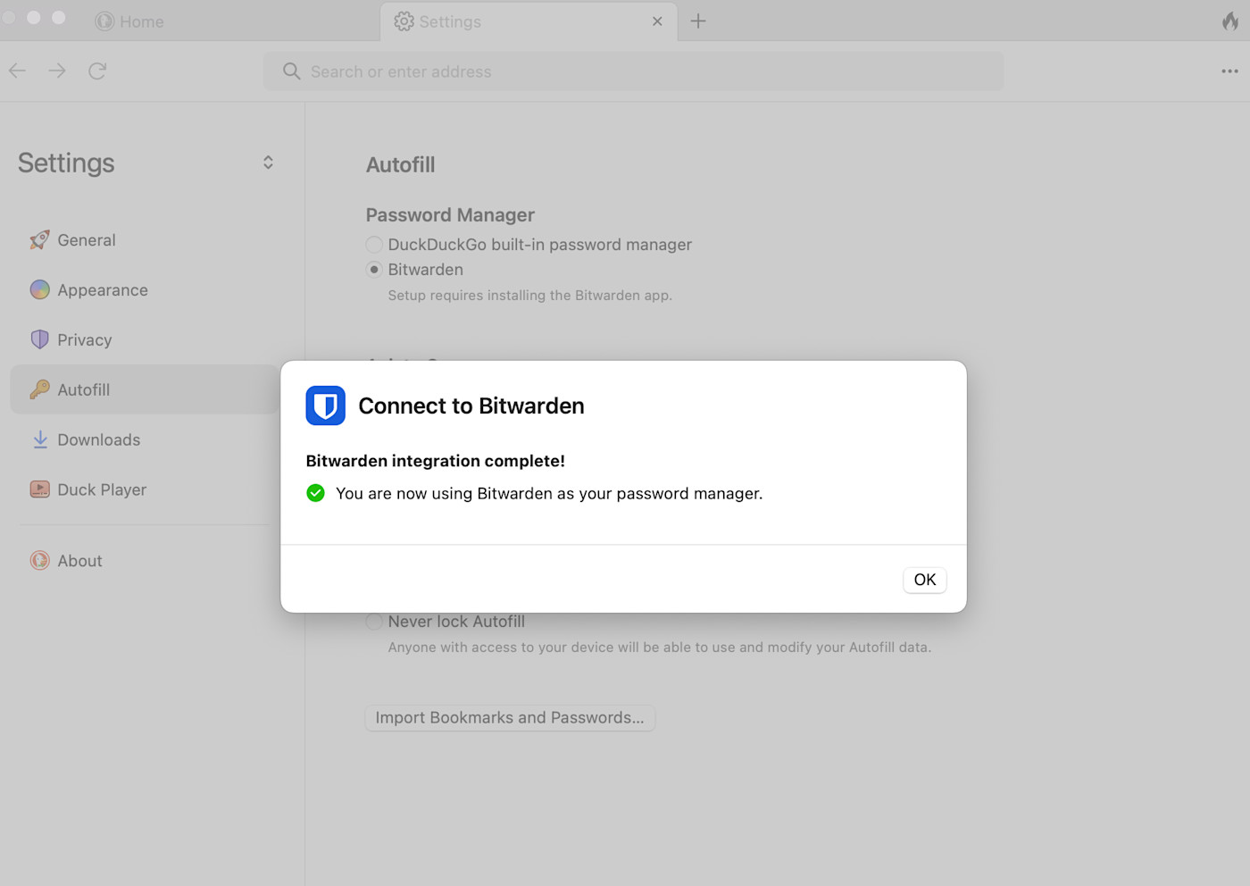Open the Settings sections chevron selector

267,162
